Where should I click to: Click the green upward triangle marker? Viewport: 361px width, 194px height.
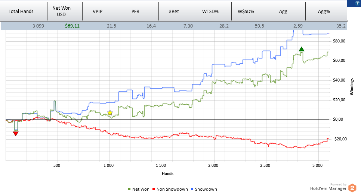click(301, 49)
